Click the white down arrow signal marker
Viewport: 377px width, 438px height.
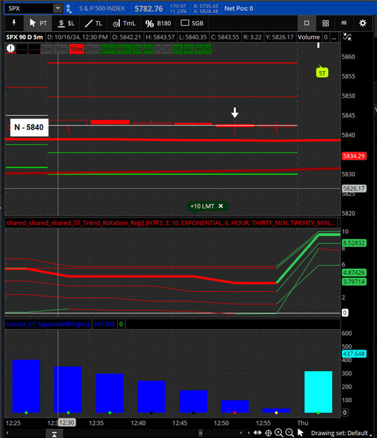pos(235,112)
